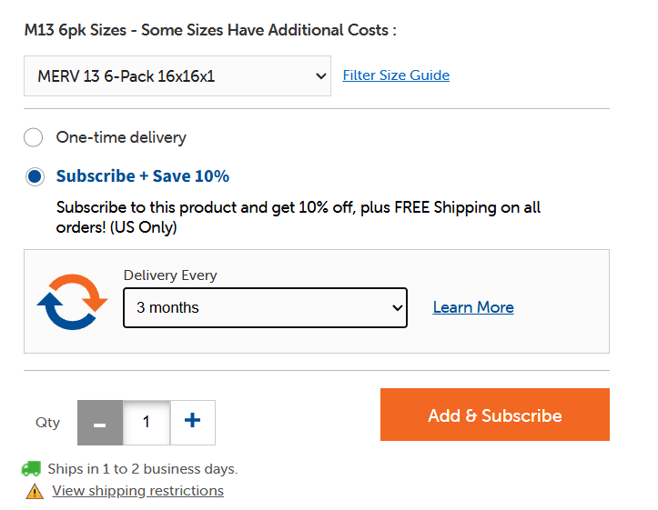Click the One-time delivery label text
Image resolution: width=658 pixels, height=510 pixels.
point(121,137)
